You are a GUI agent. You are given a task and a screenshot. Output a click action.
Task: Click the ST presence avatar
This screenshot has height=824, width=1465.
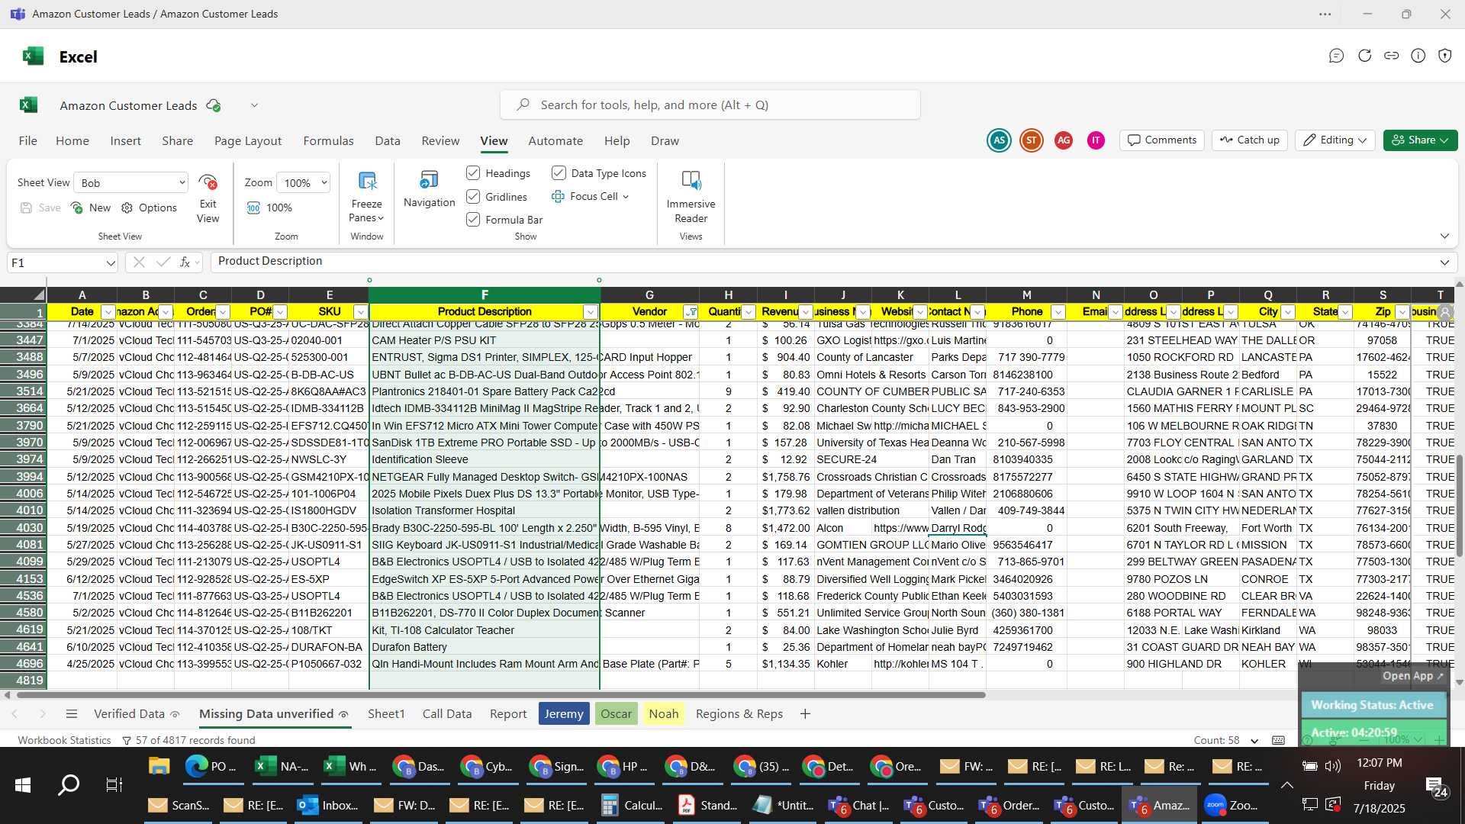(1032, 140)
